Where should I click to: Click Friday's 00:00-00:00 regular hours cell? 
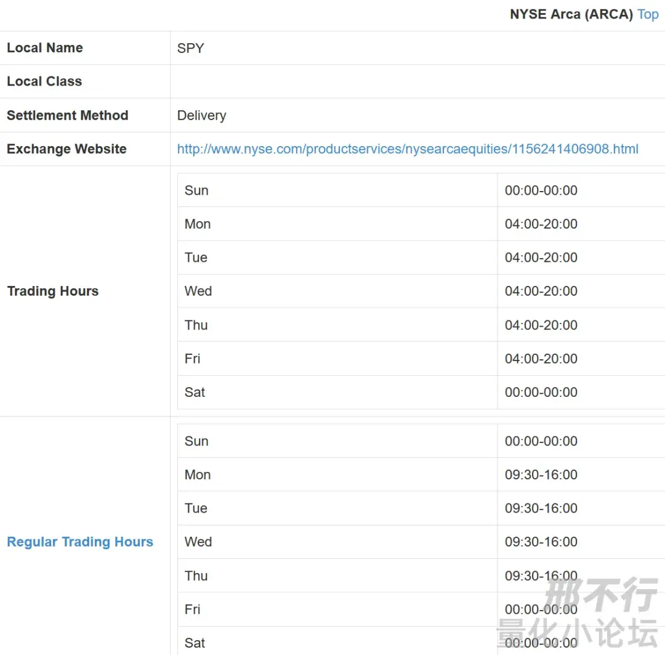[541, 609]
